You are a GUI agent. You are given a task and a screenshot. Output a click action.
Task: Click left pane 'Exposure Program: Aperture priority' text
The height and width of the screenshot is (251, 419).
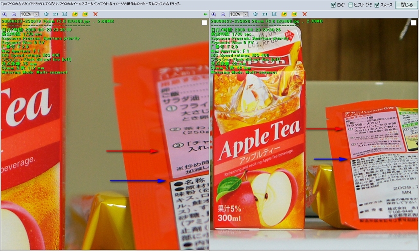point(41,38)
